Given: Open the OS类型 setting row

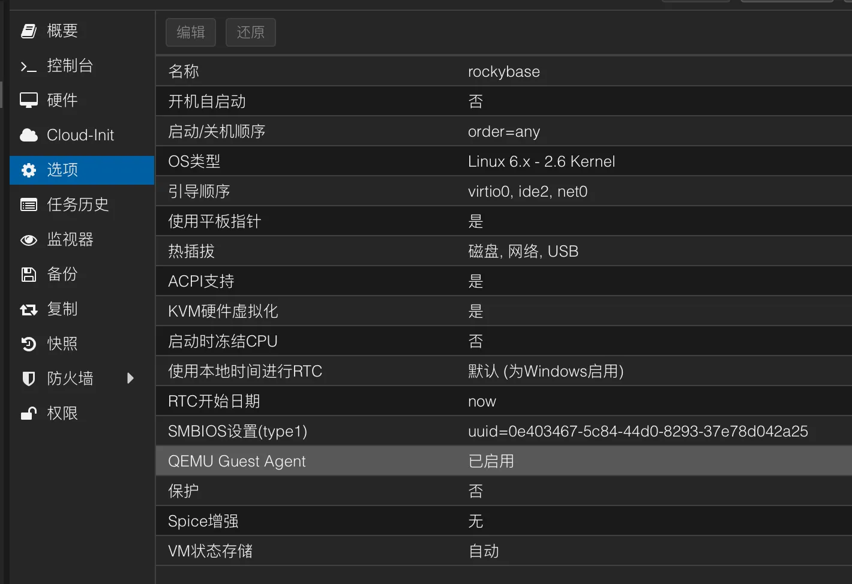Looking at the screenshot, I should tap(420, 161).
